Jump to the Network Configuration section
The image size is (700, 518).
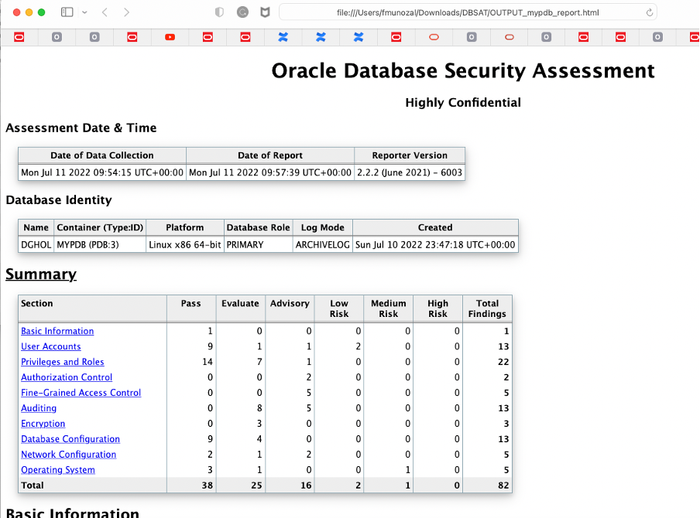click(x=68, y=455)
